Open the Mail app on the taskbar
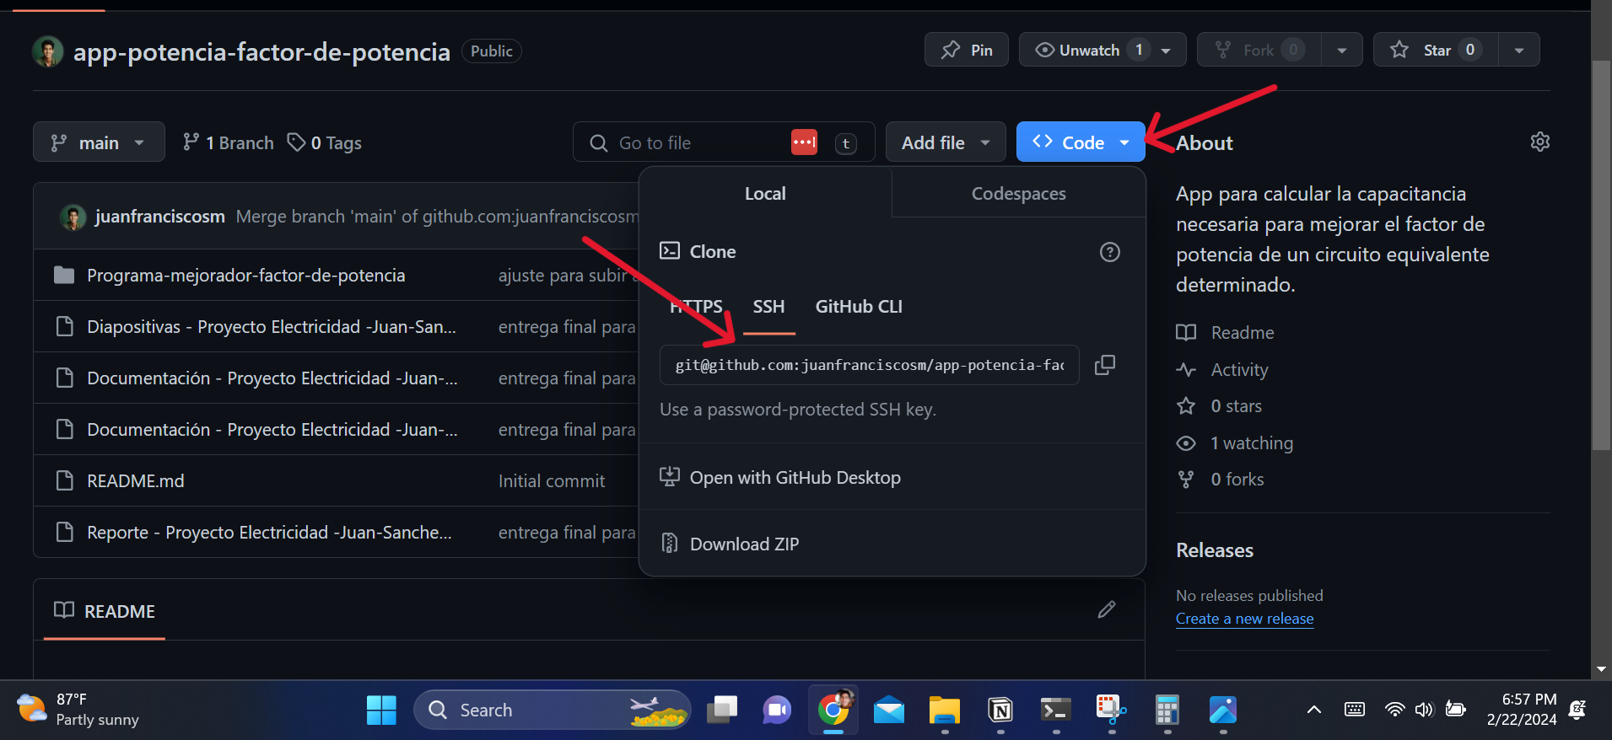Screen dimensions: 1612x740 pyautogui.click(x=889, y=710)
